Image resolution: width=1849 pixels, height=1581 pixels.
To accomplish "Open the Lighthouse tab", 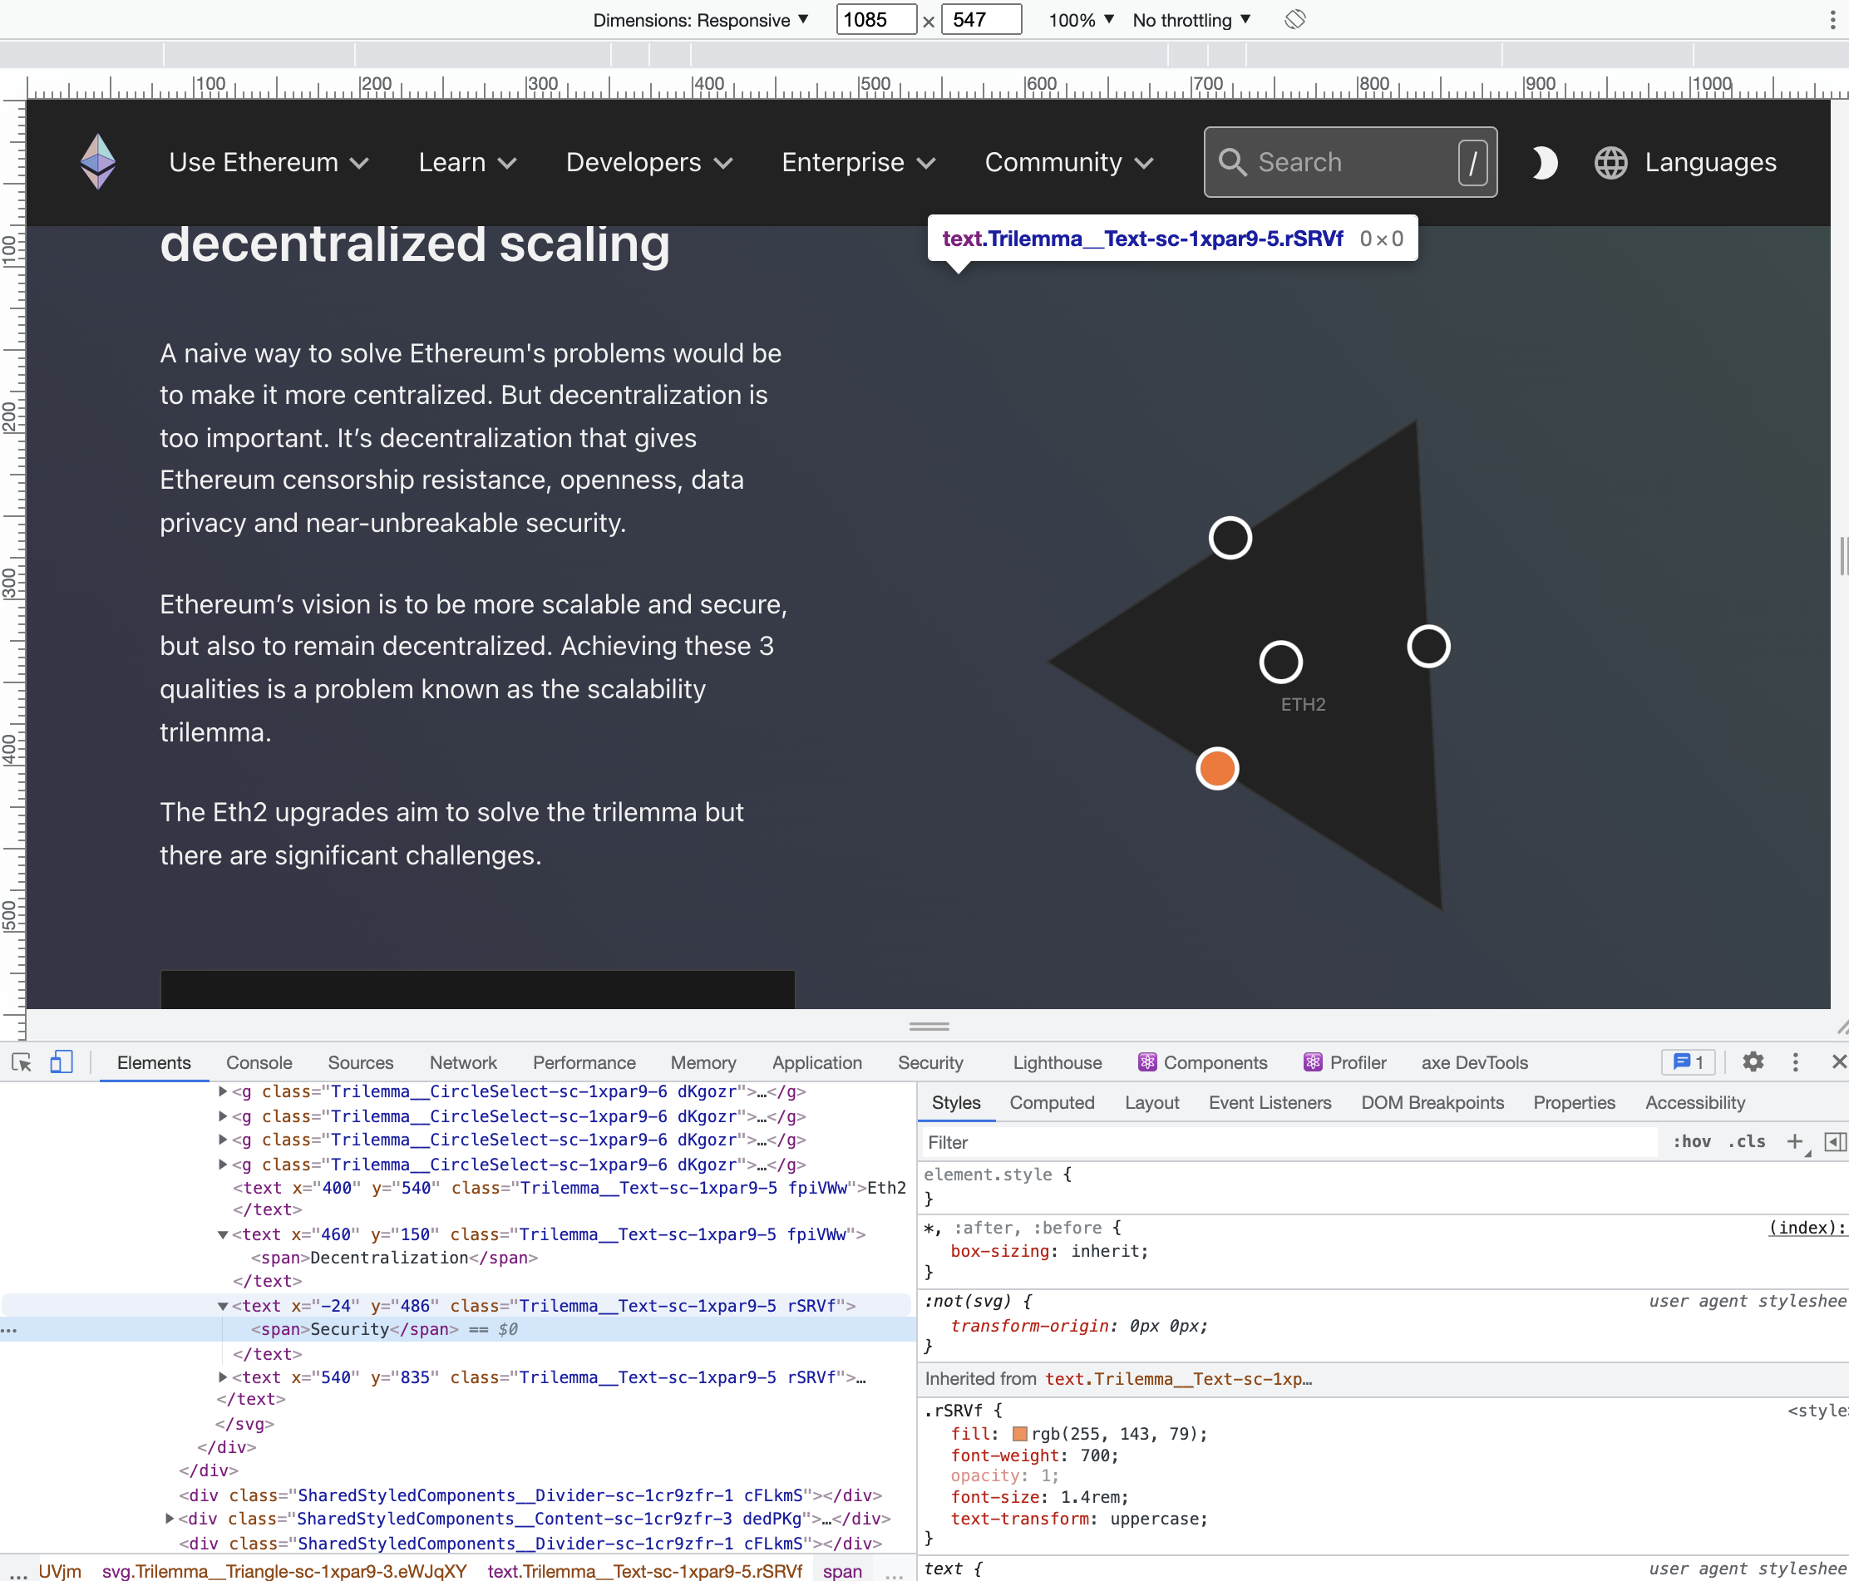I will click(1058, 1061).
